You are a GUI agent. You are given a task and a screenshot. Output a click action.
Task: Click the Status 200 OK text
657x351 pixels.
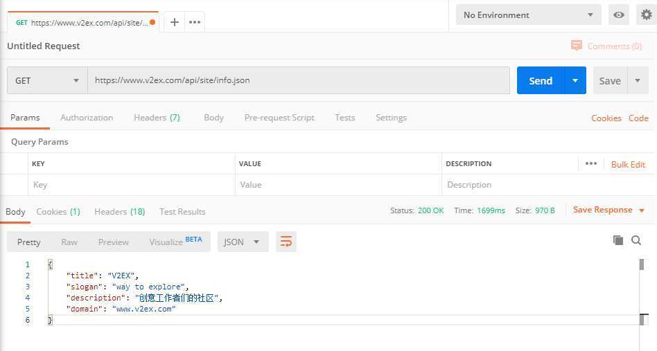pyautogui.click(x=417, y=210)
